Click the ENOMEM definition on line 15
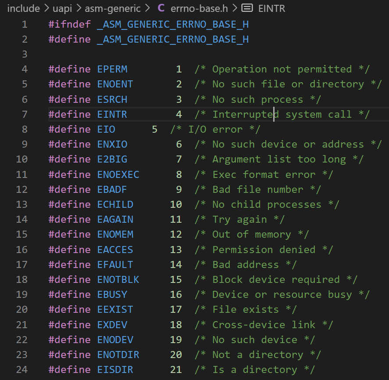This screenshot has height=380, width=389. click(x=115, y=234)
